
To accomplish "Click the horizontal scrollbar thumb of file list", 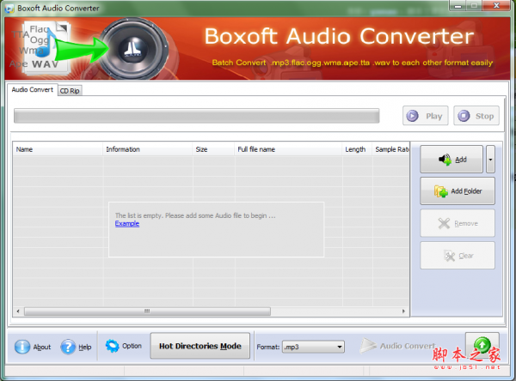I will point(147,311).
